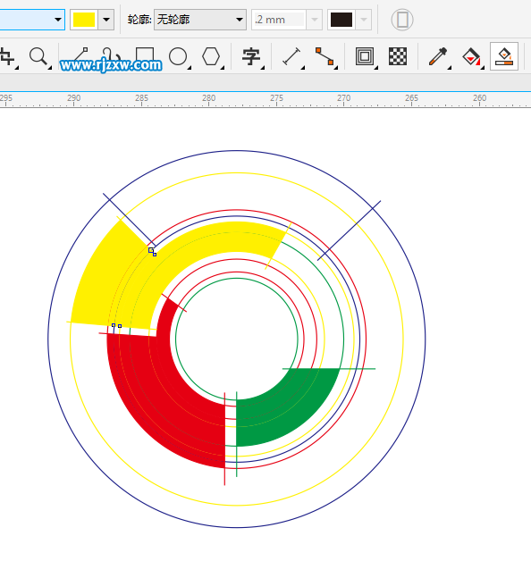
Task: Select the Interactive Fill bucket tool
Action: pyautogui.click(x=472, y=57)
